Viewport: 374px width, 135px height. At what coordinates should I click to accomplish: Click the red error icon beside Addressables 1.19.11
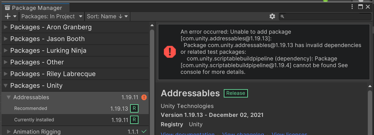(x=144, y=97)
